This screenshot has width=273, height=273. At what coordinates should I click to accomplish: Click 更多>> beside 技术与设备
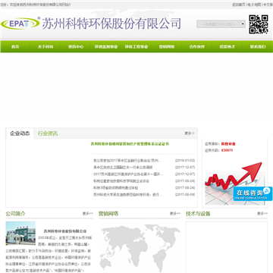click(x=262, y=214)
